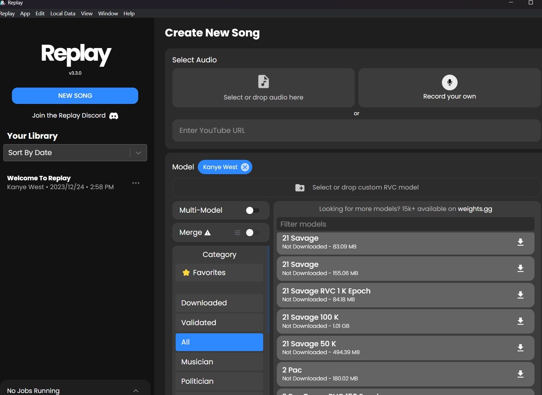This screenshot has width=542, height=395.
Task: Download the 21 Savage RVC 1 K Epoch model
Action: click(x=520, y=295)
